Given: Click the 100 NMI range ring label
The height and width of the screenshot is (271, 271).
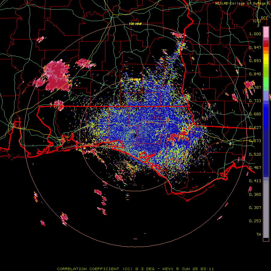Looking at the screenshot, I should [x=135, y=24].
